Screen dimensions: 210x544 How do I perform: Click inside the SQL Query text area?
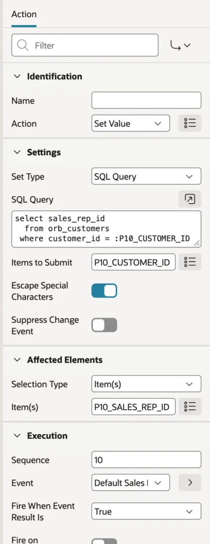click(x=106, y=228)
